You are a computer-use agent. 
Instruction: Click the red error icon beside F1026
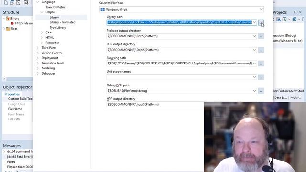12,23
